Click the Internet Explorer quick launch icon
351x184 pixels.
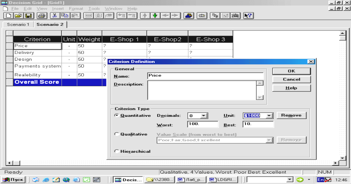click(x=46, y=180)
